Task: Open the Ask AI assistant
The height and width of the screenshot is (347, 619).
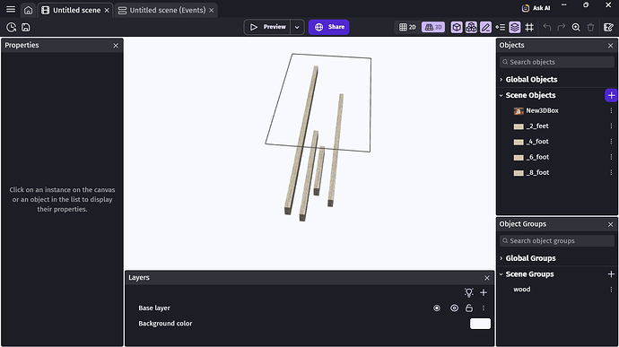Action: [x=536, y=8]
